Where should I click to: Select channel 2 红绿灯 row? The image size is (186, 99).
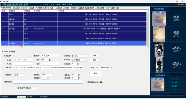pos(74,14)
